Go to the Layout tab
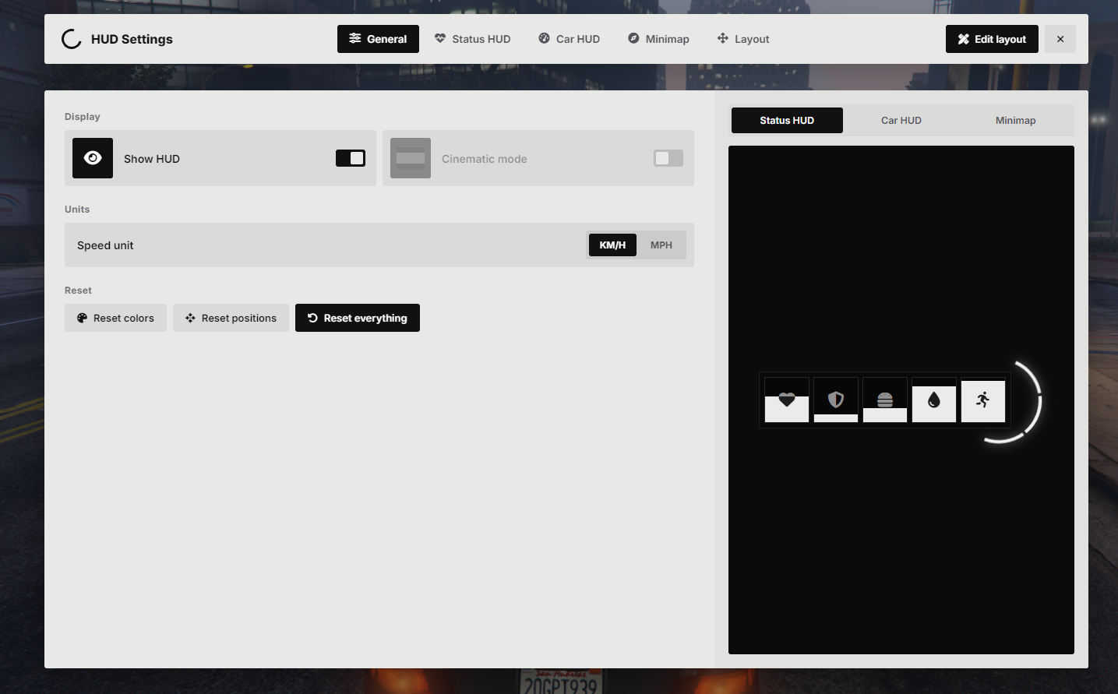Image resolution: width=1118 pixels, height=694 pixels. [x=743, y=39]
